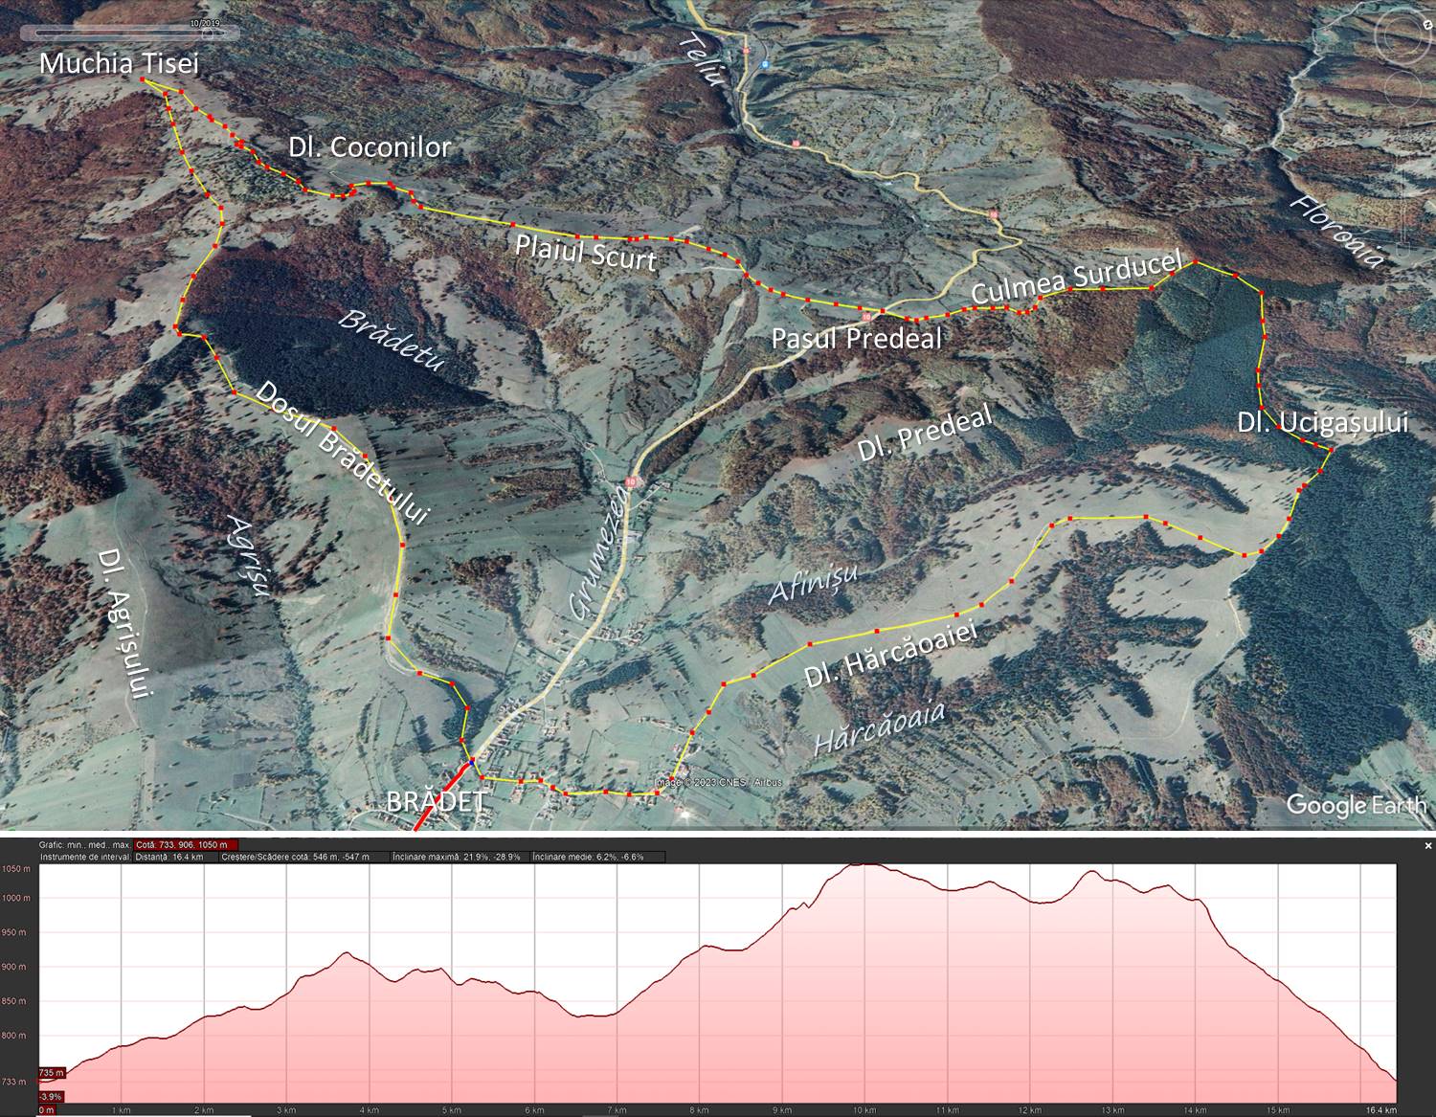
Task: Click the Cotă elevation statistics field
Action: pyautogui.click(x=186, y=845)
